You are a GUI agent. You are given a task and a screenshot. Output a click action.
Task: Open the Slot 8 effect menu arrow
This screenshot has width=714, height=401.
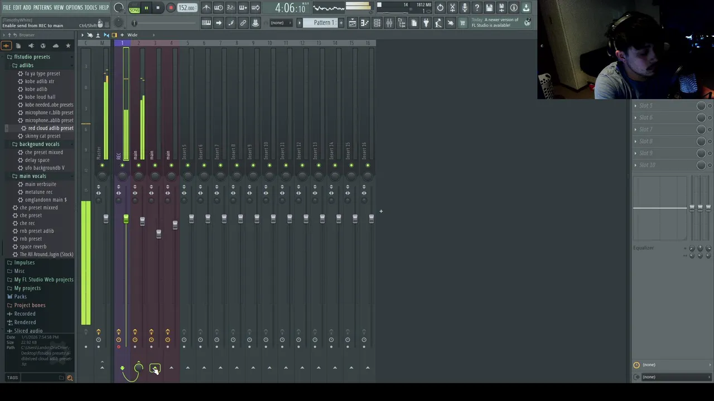pyautogui.click(x=635, y=141)
